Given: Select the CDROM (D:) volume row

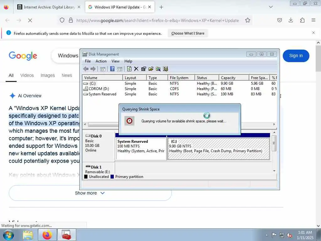Looking at the screenshot, I should [x=180, y=89].
